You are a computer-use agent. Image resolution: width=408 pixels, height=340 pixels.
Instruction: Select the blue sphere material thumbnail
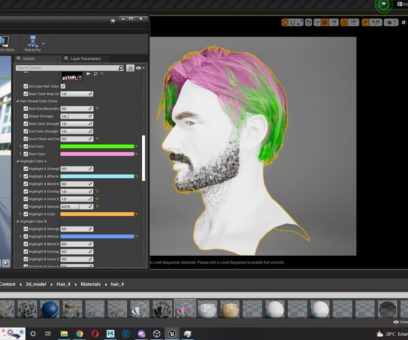[50, 309]
